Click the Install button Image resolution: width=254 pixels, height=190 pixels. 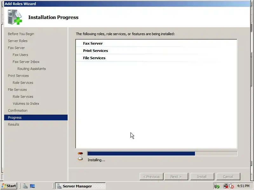pyautogui.click(x=202, y=177)
